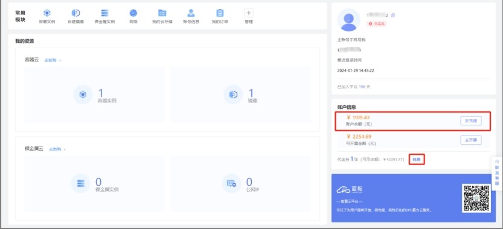Open the 自建镜像 module icon
This screenshot has height=229, width=503.
75,13
